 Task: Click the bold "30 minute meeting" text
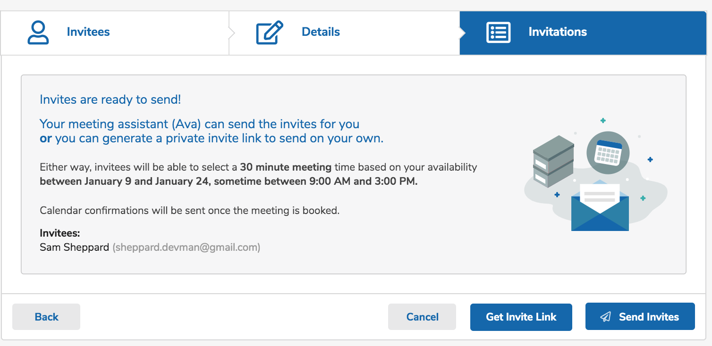[286, 167]
